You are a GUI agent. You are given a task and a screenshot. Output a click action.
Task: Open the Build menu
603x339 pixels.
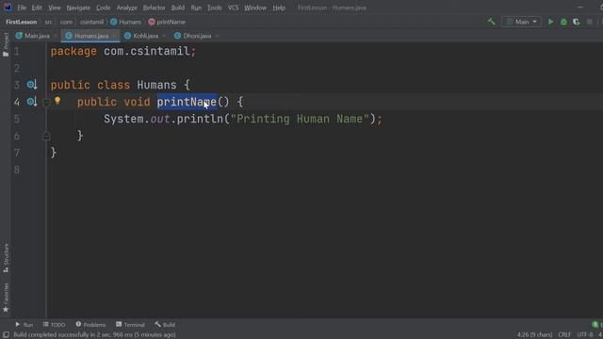coord(178,8)
